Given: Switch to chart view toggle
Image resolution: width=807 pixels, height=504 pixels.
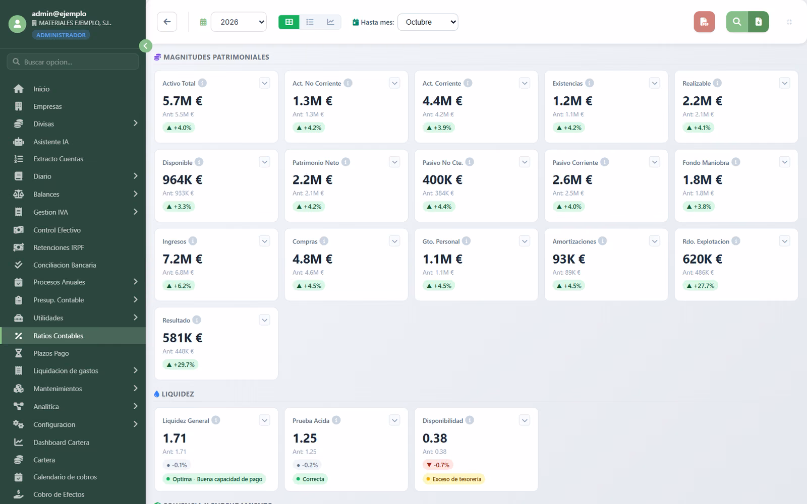Looking at the screenshot, I should [x=330, y=22].
